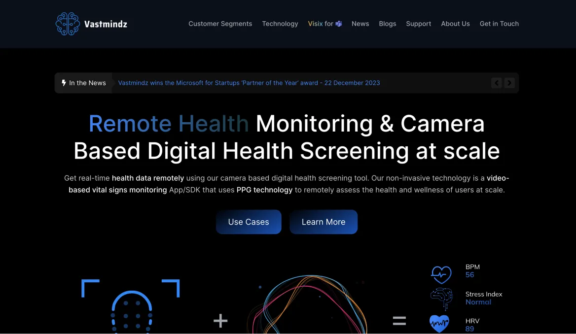Click Get in Touch link

499,24
